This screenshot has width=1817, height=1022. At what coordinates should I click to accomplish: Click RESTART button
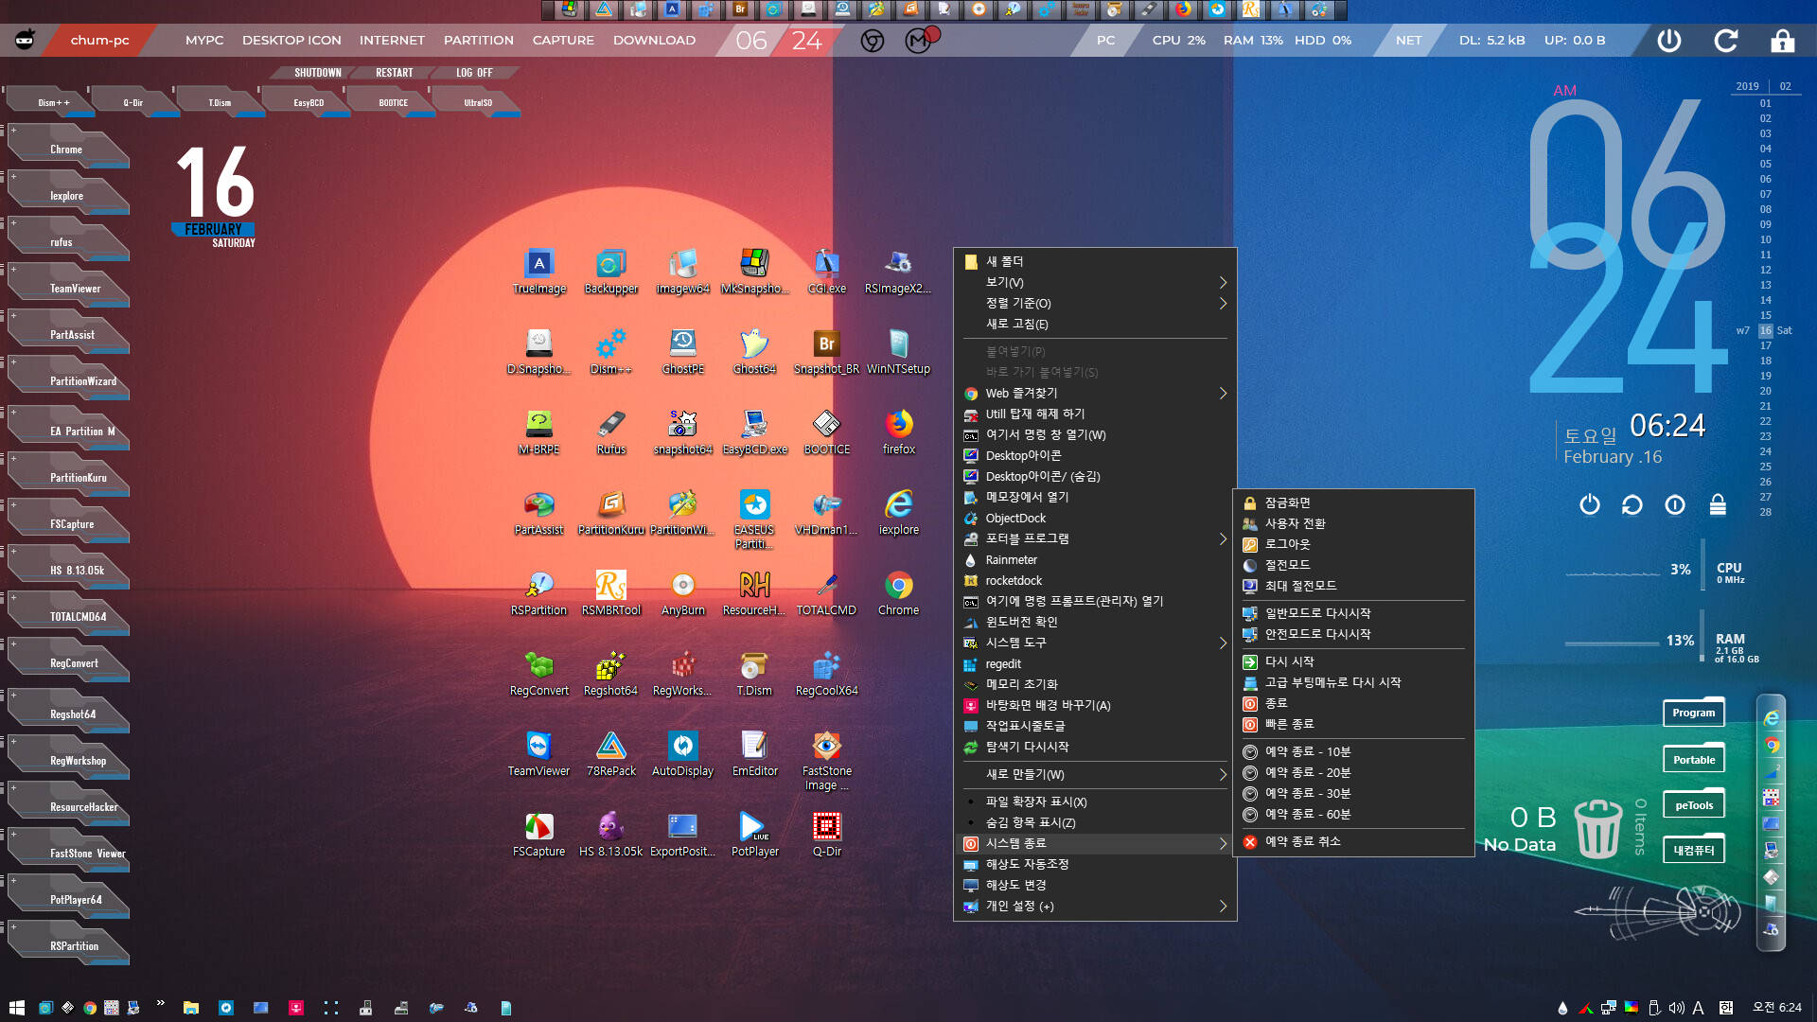point(394,73)
